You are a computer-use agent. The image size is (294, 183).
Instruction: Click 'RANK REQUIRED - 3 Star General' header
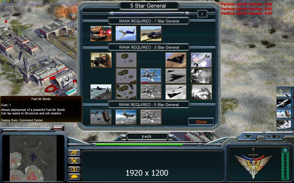coord(149,47)
